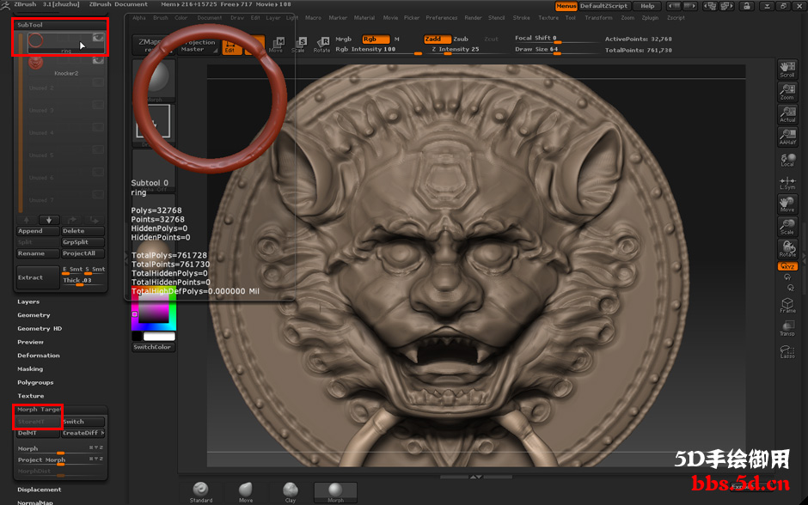Click the Frame icon on right shelf
Viewport: 808px width, 505px height.
[787, 305]
